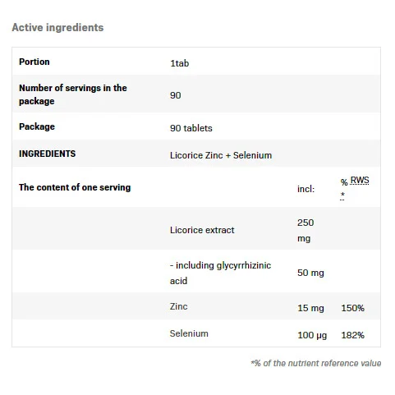Select the 90 tablets value
This screenshot has width=395, height=395.
(191, 128)
